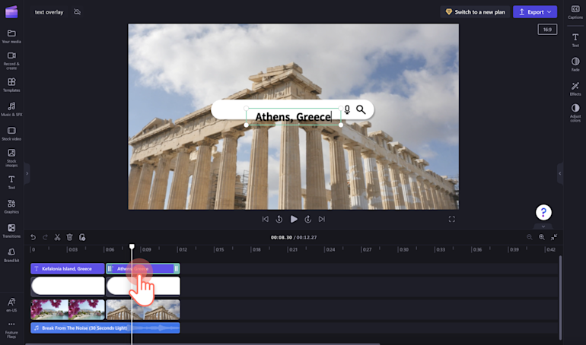Image resolution: width=586 pixels, height=345 pixels.
Task: Open Text properties in right panel
Action: [575, 40]
